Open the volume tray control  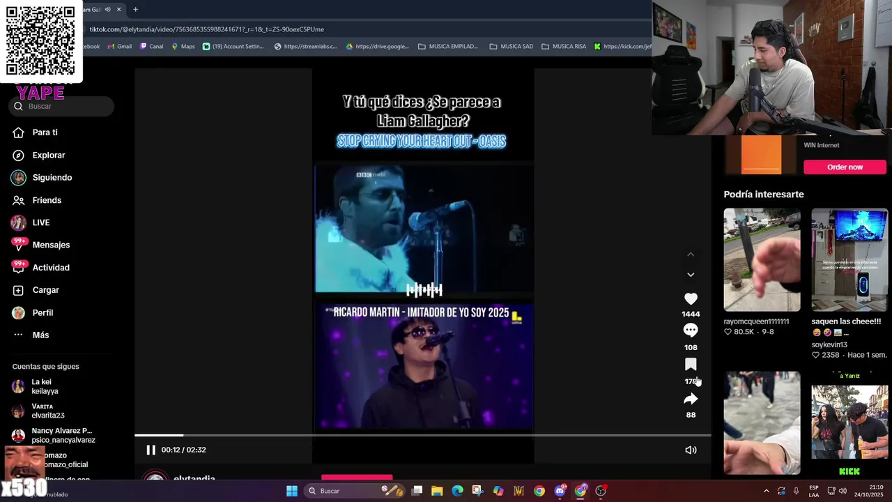point(841,491)
